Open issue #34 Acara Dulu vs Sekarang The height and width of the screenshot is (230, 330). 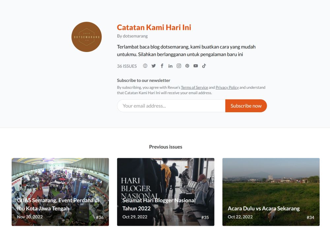tap(271, 192)
